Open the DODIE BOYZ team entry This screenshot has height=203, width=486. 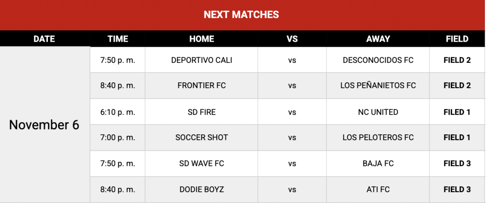click(x=202, y=189)
